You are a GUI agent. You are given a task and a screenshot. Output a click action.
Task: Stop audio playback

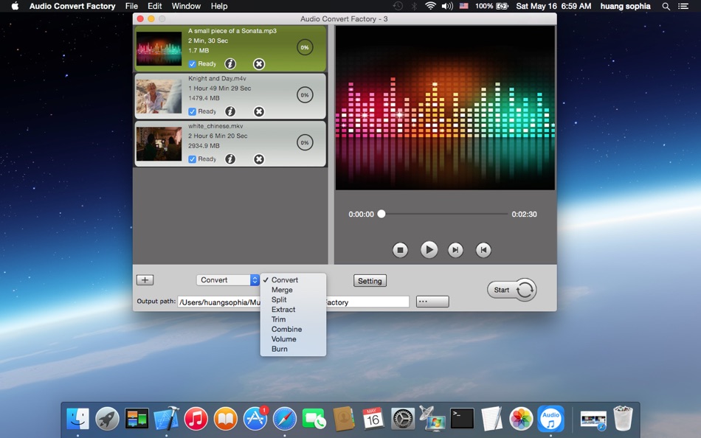tap(400, 250)
